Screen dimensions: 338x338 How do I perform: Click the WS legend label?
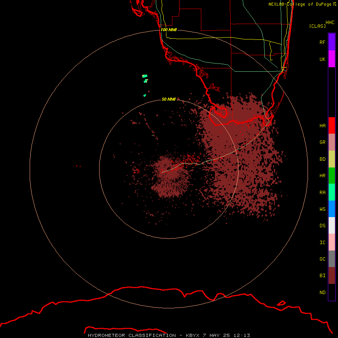[322, 209]
